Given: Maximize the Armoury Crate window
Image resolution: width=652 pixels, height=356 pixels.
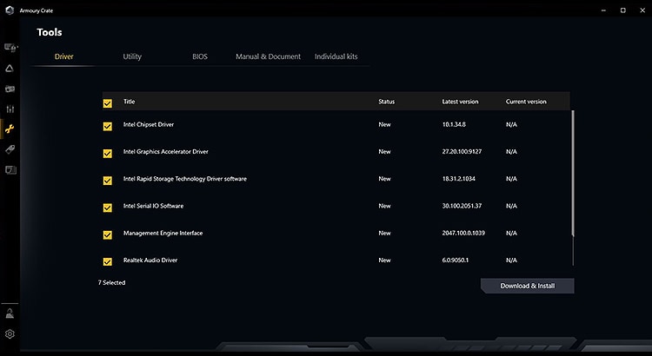Looking at the screenshot, I should [623, 10].
